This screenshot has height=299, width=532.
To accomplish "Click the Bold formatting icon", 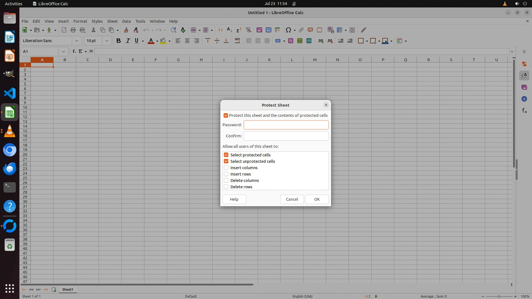I will (119, 41).
